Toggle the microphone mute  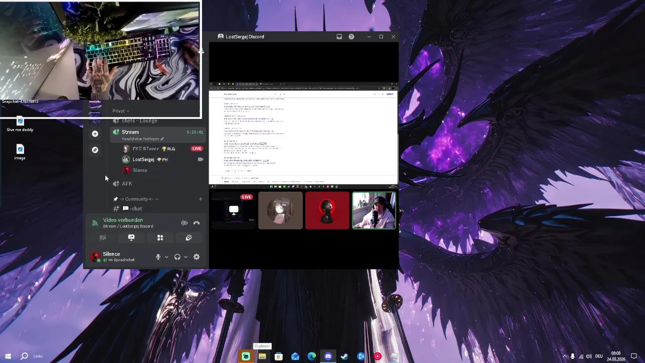point(158,257)
